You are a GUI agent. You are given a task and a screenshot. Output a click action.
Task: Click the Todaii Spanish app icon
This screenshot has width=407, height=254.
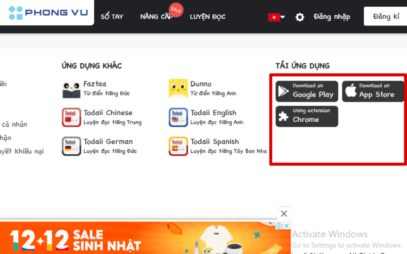[178, 146]
